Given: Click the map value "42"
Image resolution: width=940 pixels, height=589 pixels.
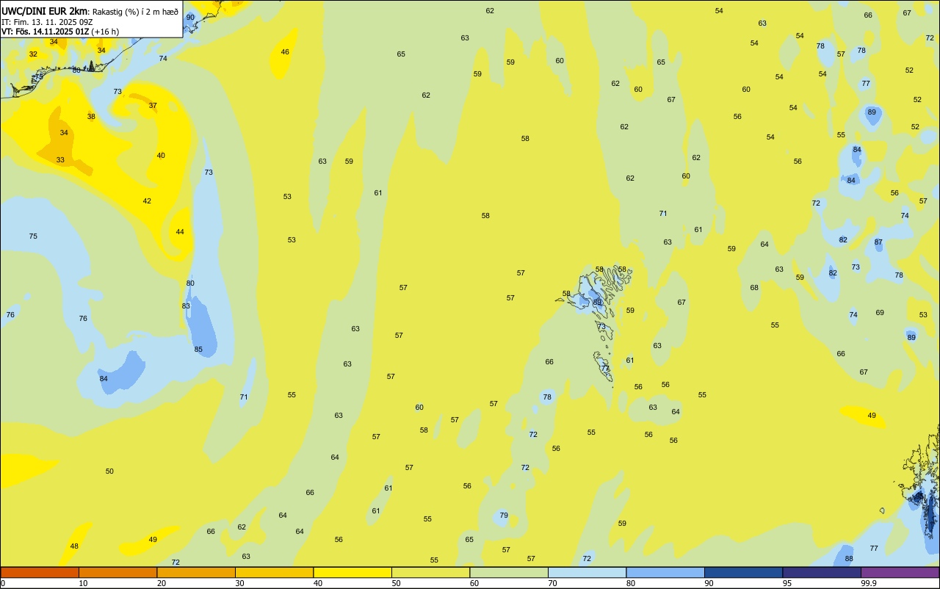Looking at the screenshot, I should [147, 201].
